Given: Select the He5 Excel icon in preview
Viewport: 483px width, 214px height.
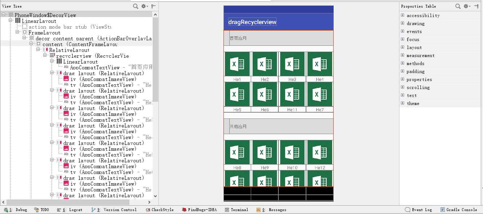Looking at the screenshot, I should [237, 94].
